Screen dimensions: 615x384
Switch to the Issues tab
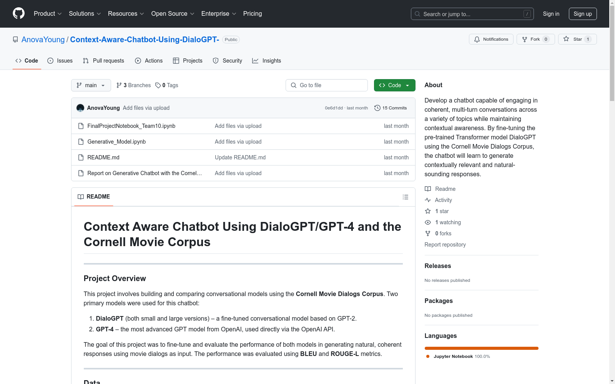[60, 61]
